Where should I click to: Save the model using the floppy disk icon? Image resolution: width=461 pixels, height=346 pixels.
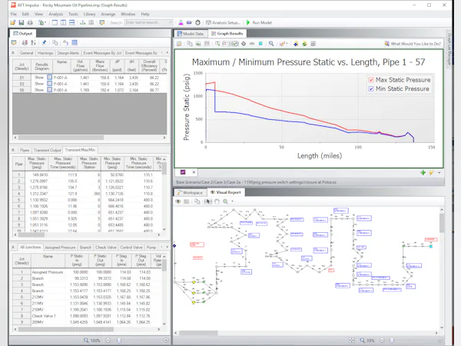(22, 22)
